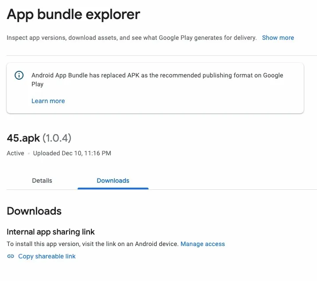Switch to the Details tab

pos(42,181)
